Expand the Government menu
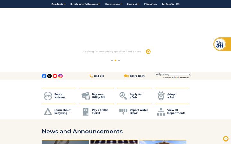Viewport: 231px width, 144px height. pyautogui.click(x=114, y=4)
